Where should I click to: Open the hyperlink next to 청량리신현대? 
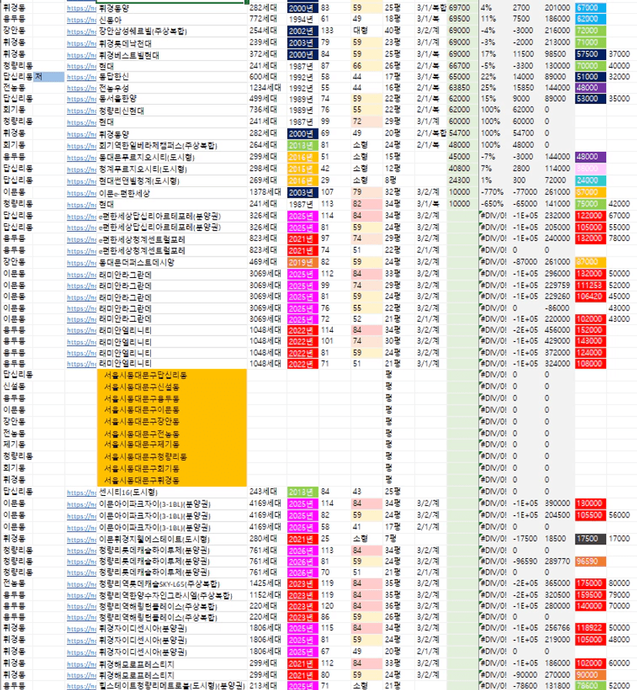coord(82,110)
